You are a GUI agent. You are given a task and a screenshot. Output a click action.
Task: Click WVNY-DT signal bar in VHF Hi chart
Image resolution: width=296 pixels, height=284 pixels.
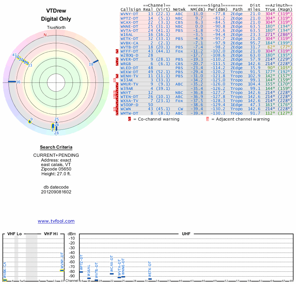[x=62, y=270]
